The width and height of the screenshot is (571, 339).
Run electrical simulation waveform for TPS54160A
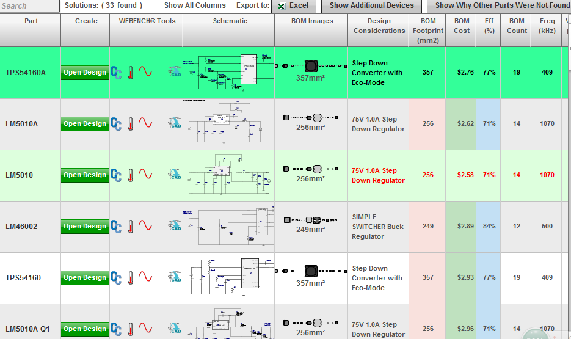coord(145,71)
